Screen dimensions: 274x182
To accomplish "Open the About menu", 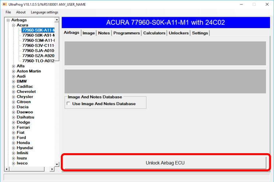I will point(21,12).
